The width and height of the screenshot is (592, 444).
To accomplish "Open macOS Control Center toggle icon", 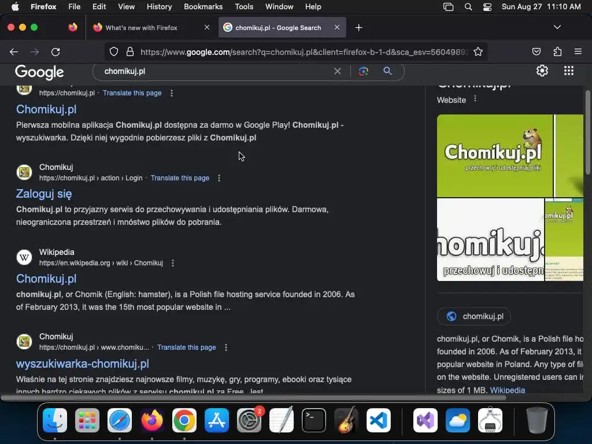I will 487,7.
